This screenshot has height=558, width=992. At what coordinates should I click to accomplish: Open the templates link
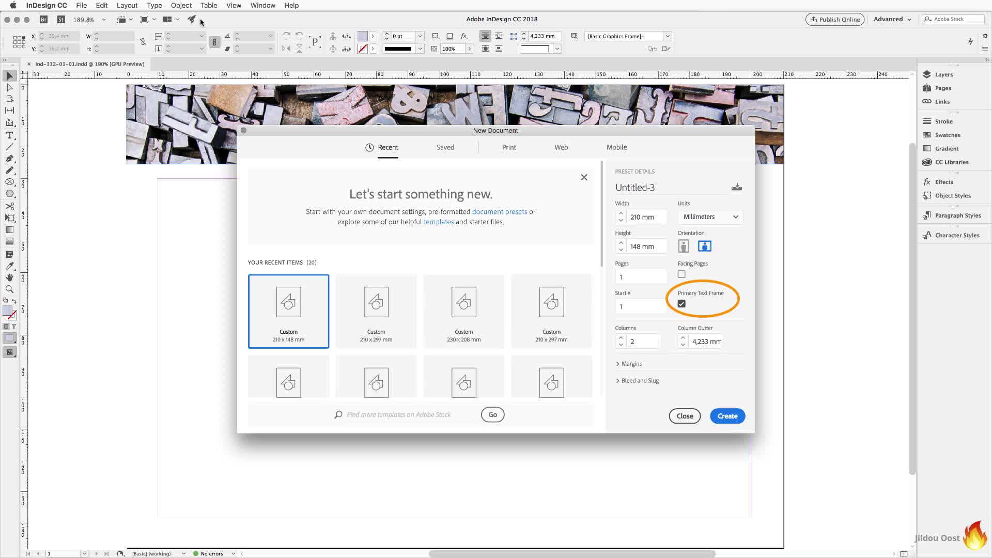coord(439,222)
